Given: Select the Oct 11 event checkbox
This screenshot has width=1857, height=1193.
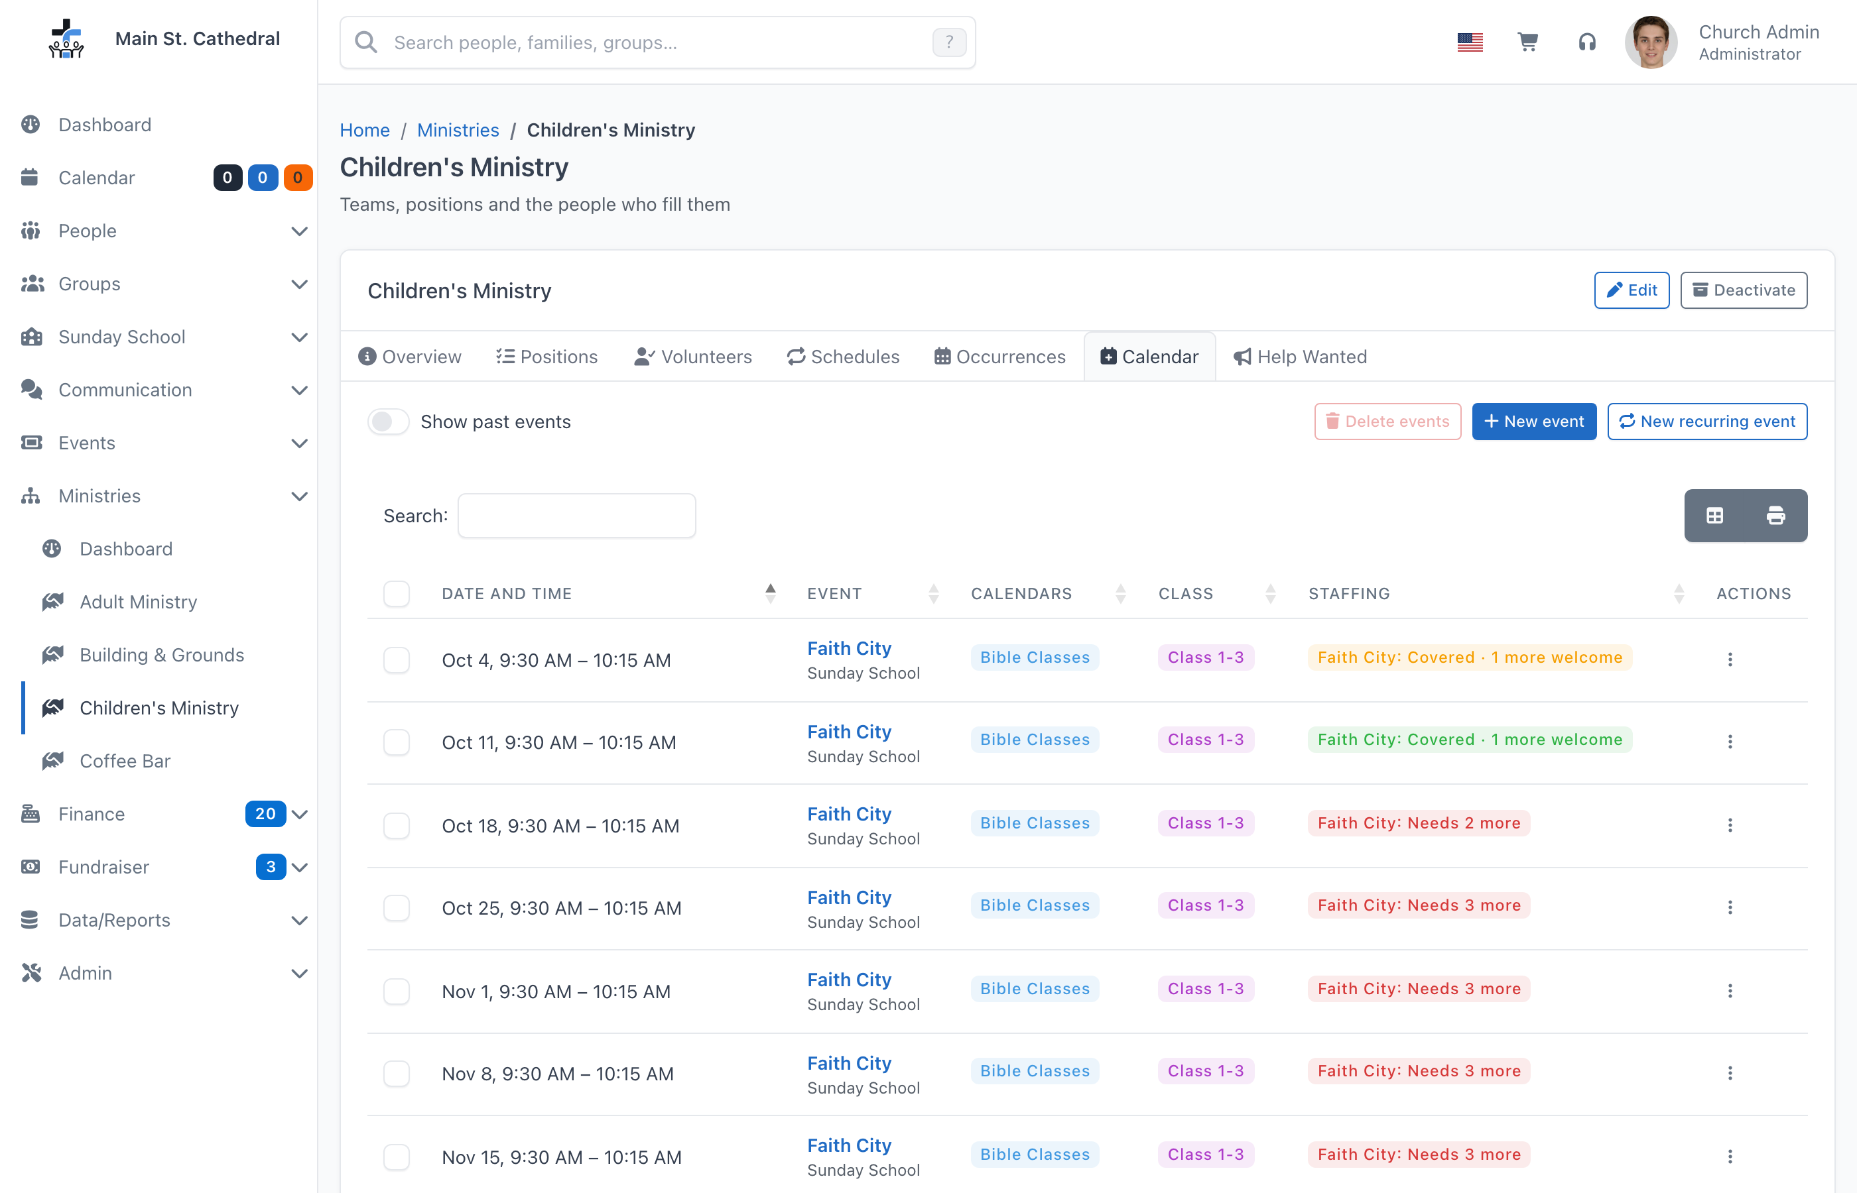Looking at the screenshot, I should coord(396,742).
